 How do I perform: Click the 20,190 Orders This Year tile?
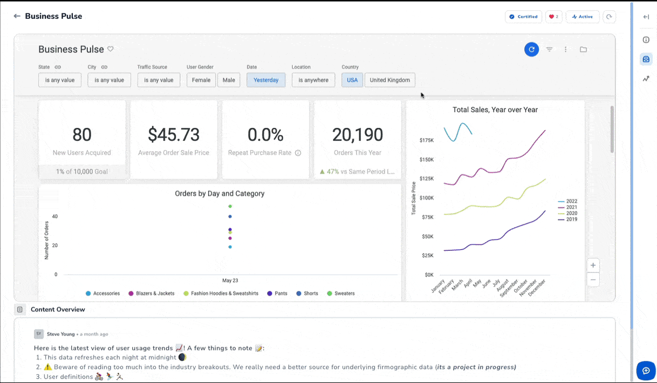click(358, 139)
